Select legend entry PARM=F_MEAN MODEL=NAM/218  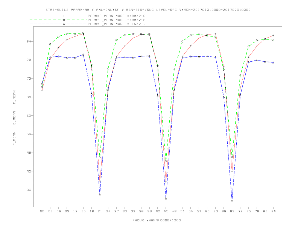(117, 20)
